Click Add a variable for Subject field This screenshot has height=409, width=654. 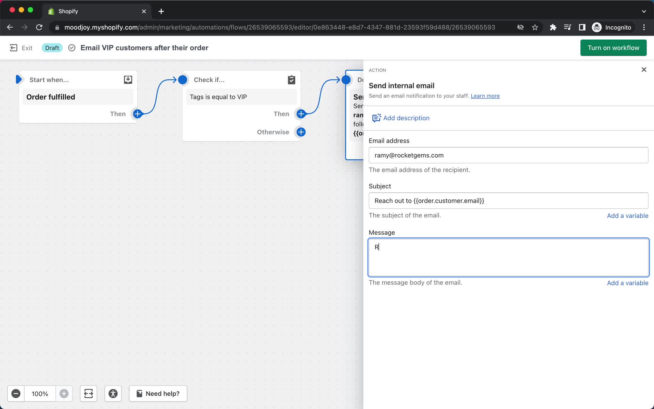tap(627, 215)
